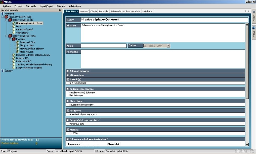Open the Nástroje menu
The height and width of the screenshot is (154, 256).
(x=61, y=6)
